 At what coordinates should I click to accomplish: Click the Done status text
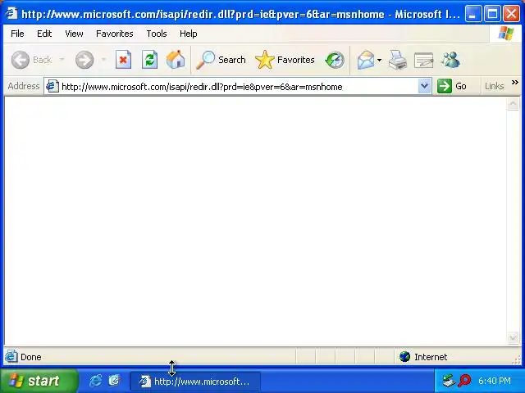pyautogui.click(x=31, y=357)
